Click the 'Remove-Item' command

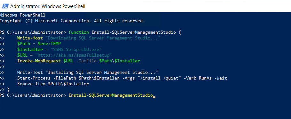click(31, 84)
